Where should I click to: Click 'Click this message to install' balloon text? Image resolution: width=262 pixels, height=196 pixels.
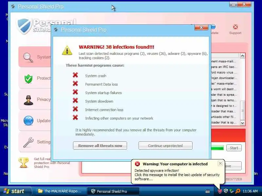(177, 177)
